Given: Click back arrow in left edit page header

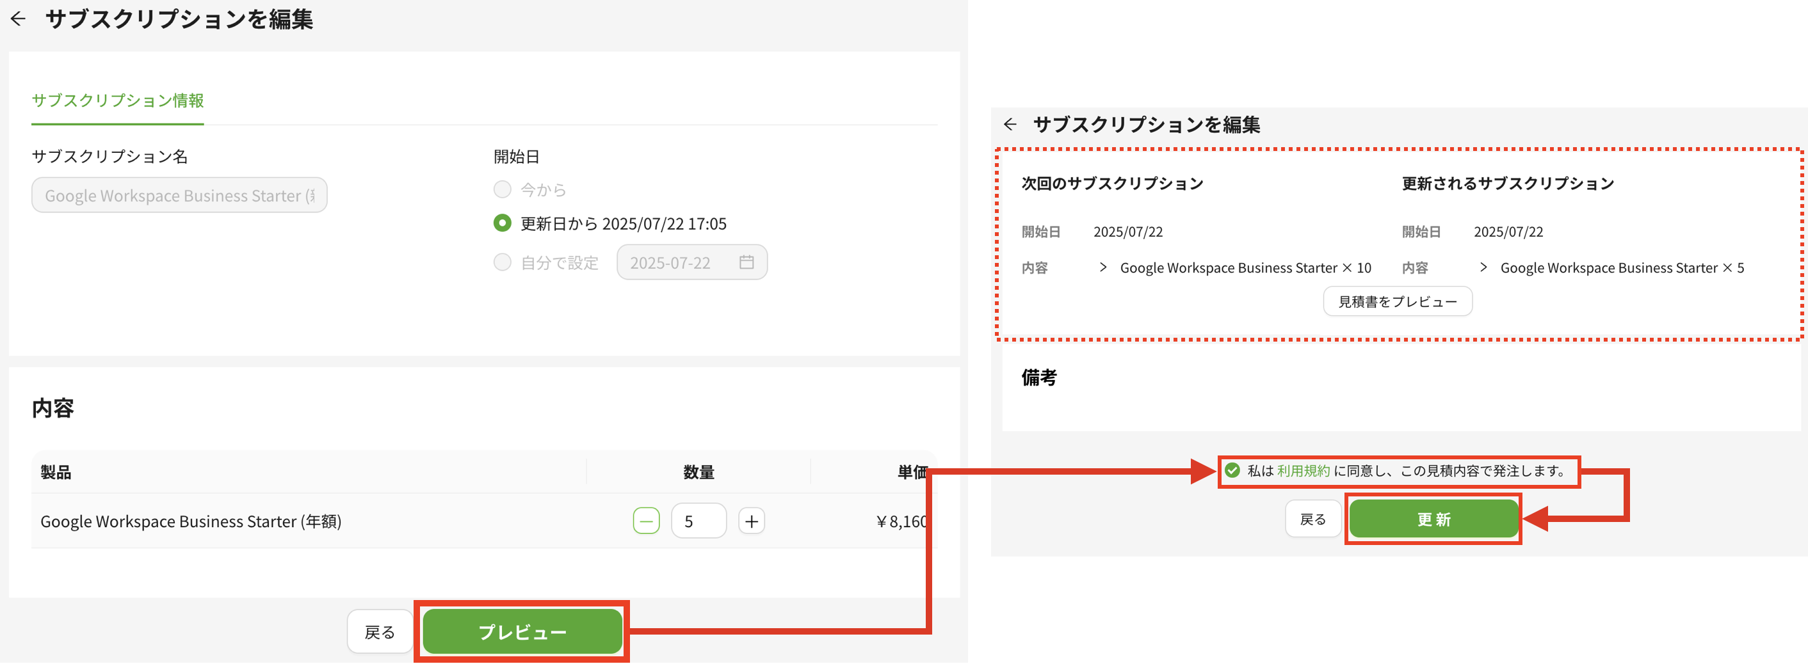Looking at the screenshot, I should click(19, 19).
